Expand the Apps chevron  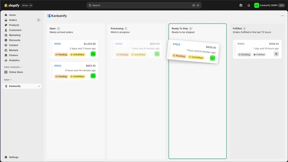point(11,80)
